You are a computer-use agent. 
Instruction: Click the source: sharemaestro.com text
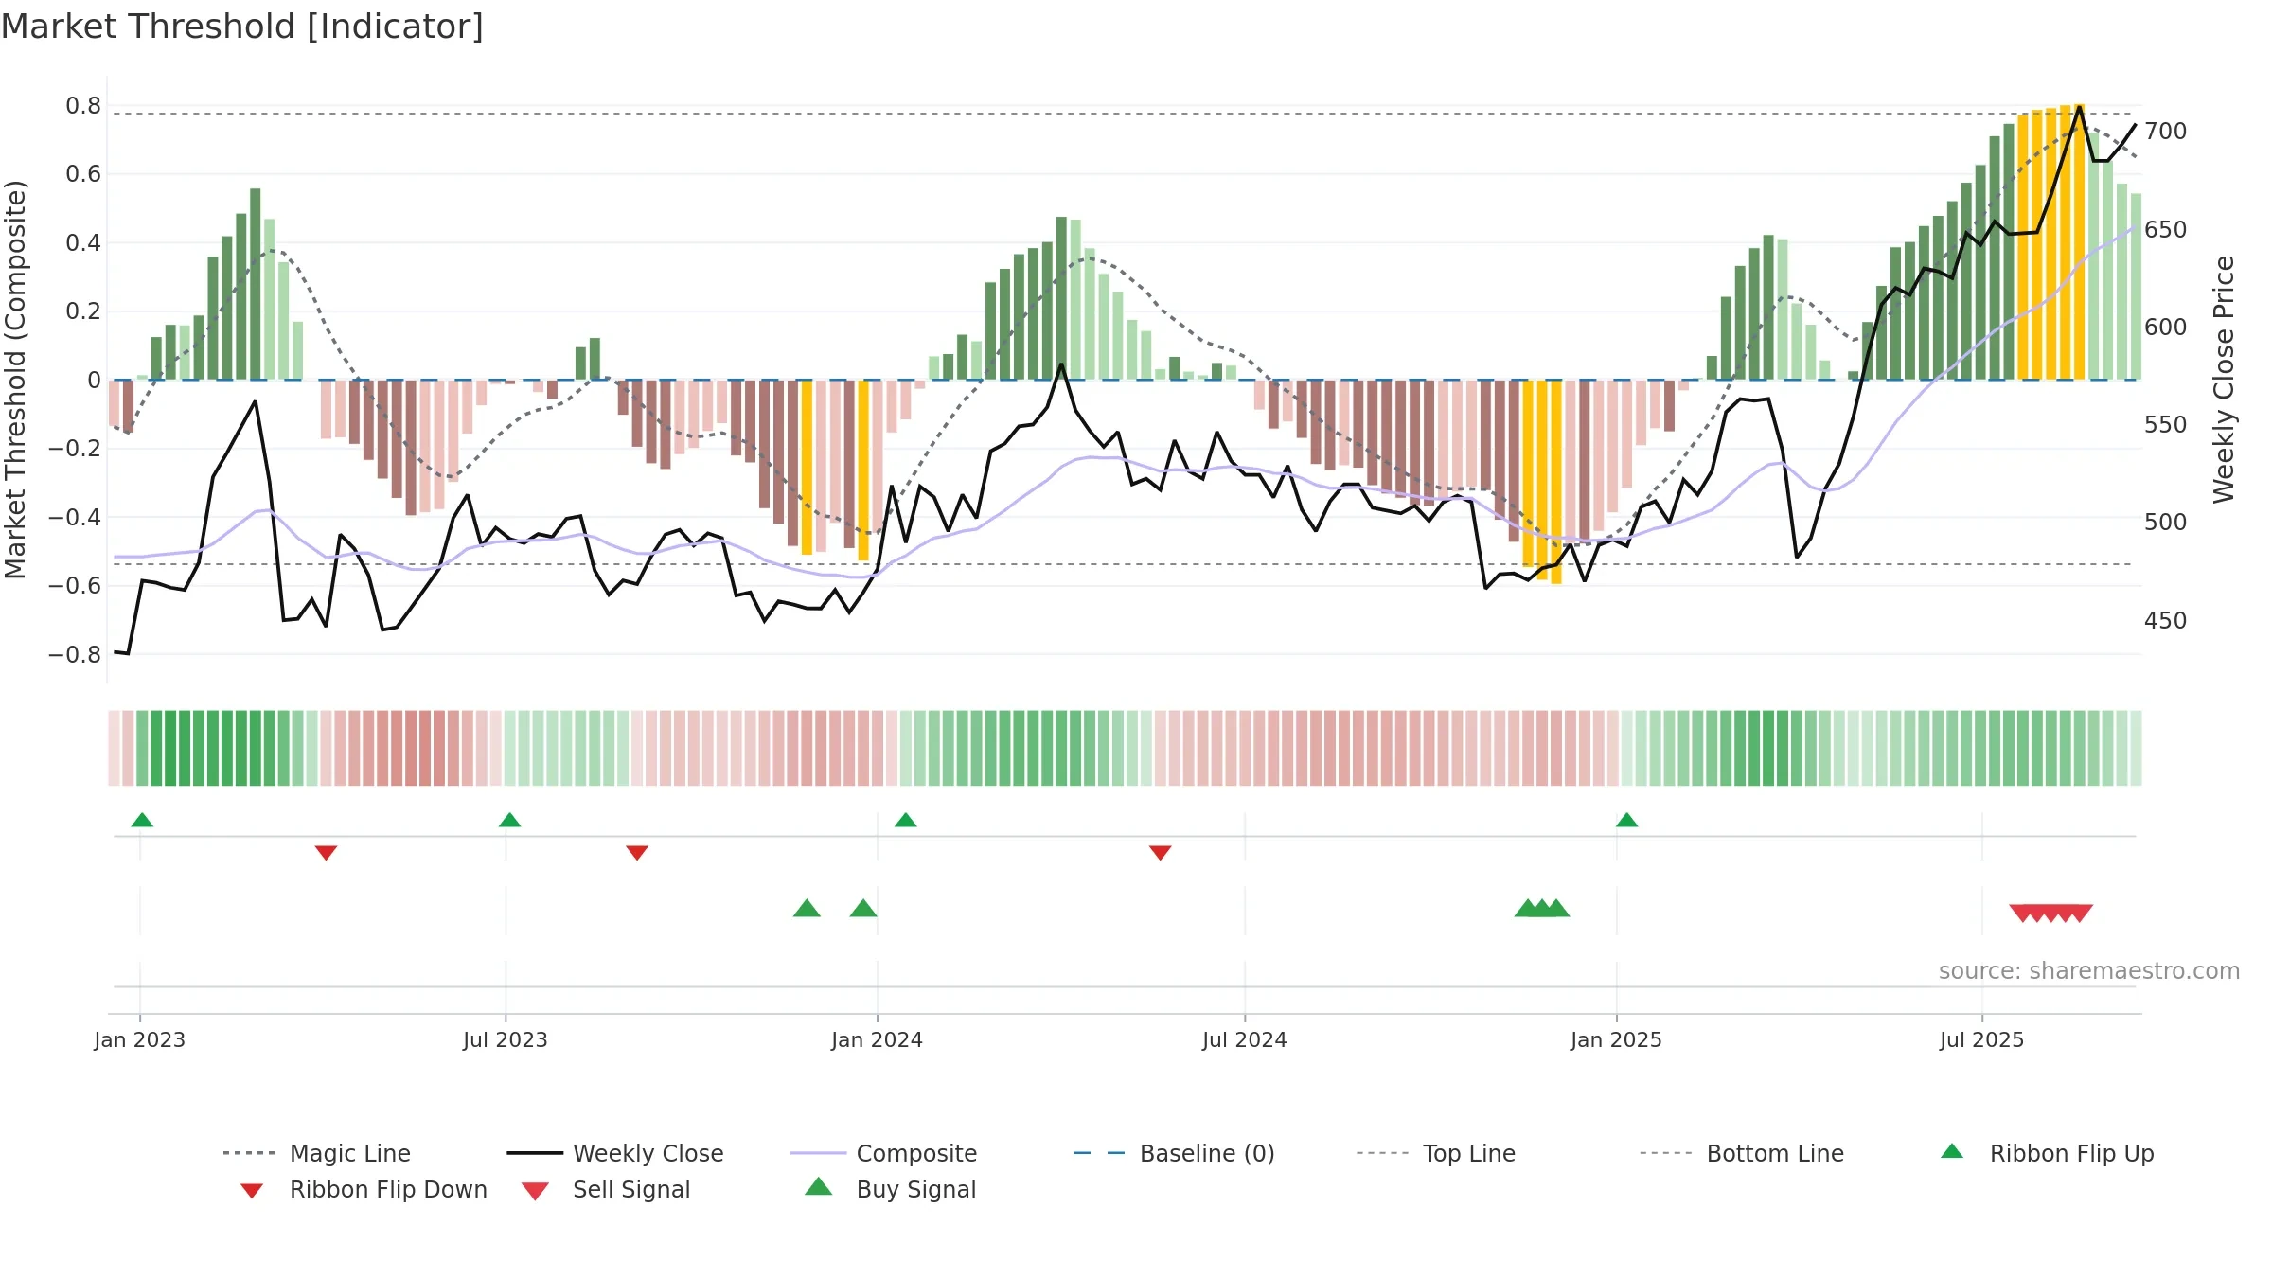[x=2089, y=971]
